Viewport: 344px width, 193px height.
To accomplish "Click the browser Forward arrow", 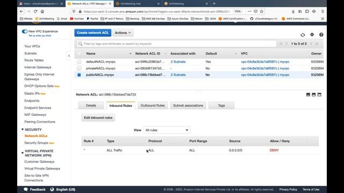I will point(28,11).
